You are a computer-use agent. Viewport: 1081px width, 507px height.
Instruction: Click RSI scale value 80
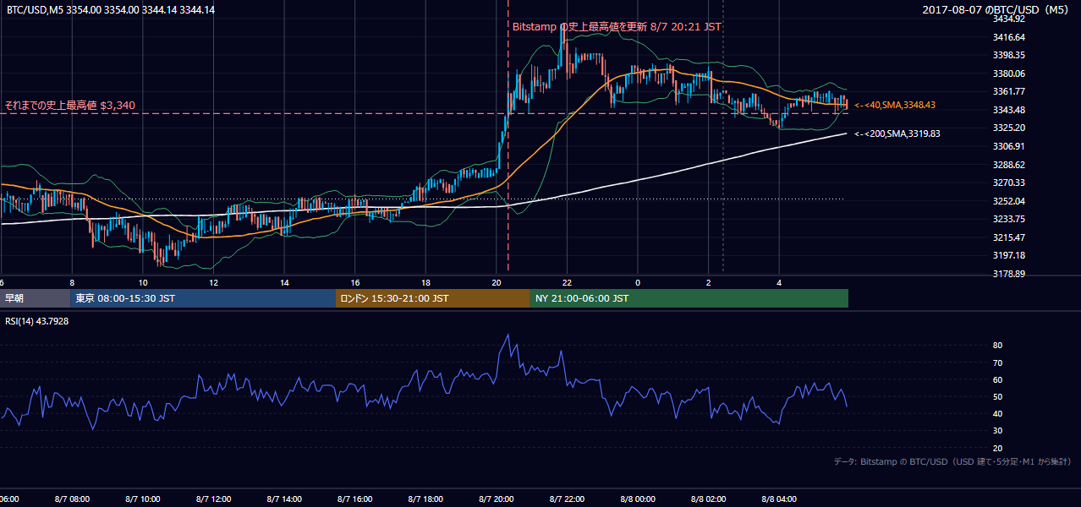click(x=998, y=346)
